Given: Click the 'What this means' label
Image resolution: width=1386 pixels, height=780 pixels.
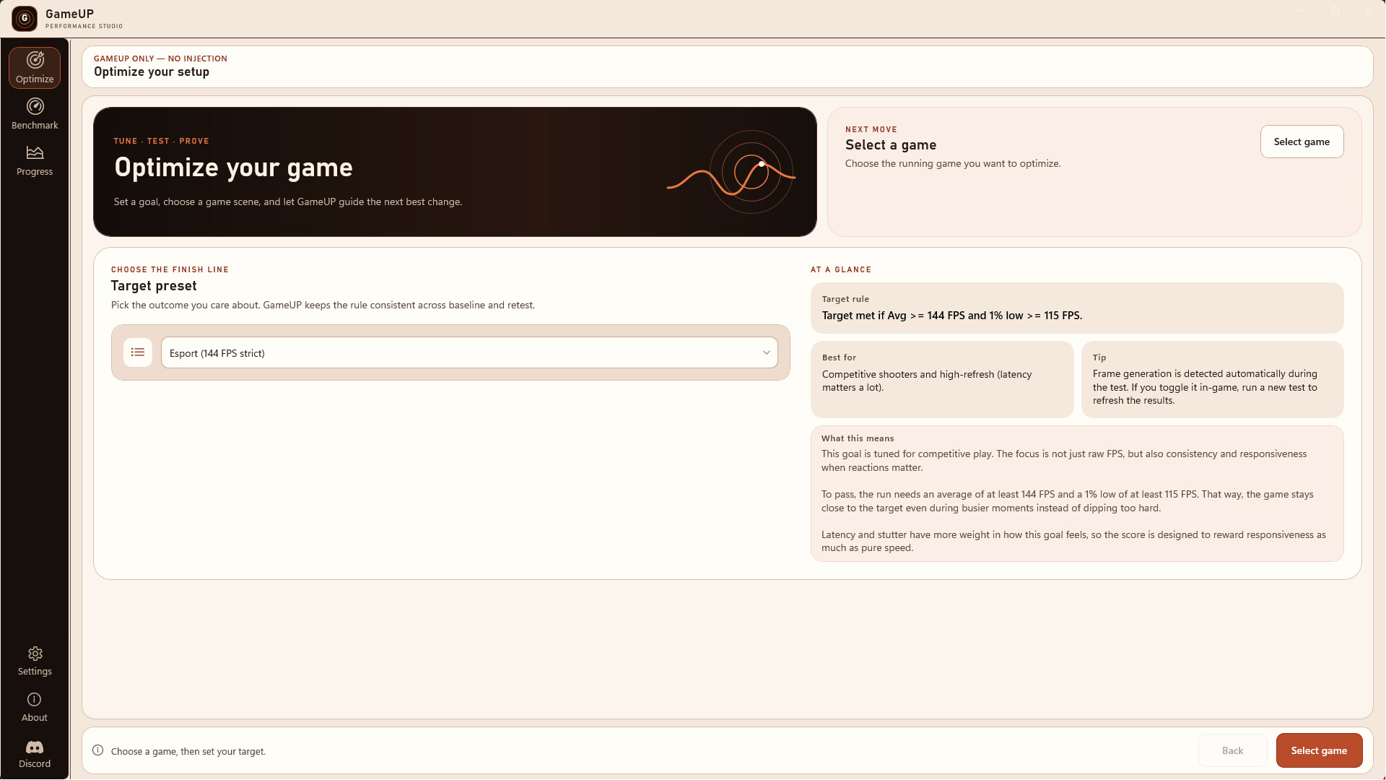Looking at the screenshot, I should tap(858, 438).
